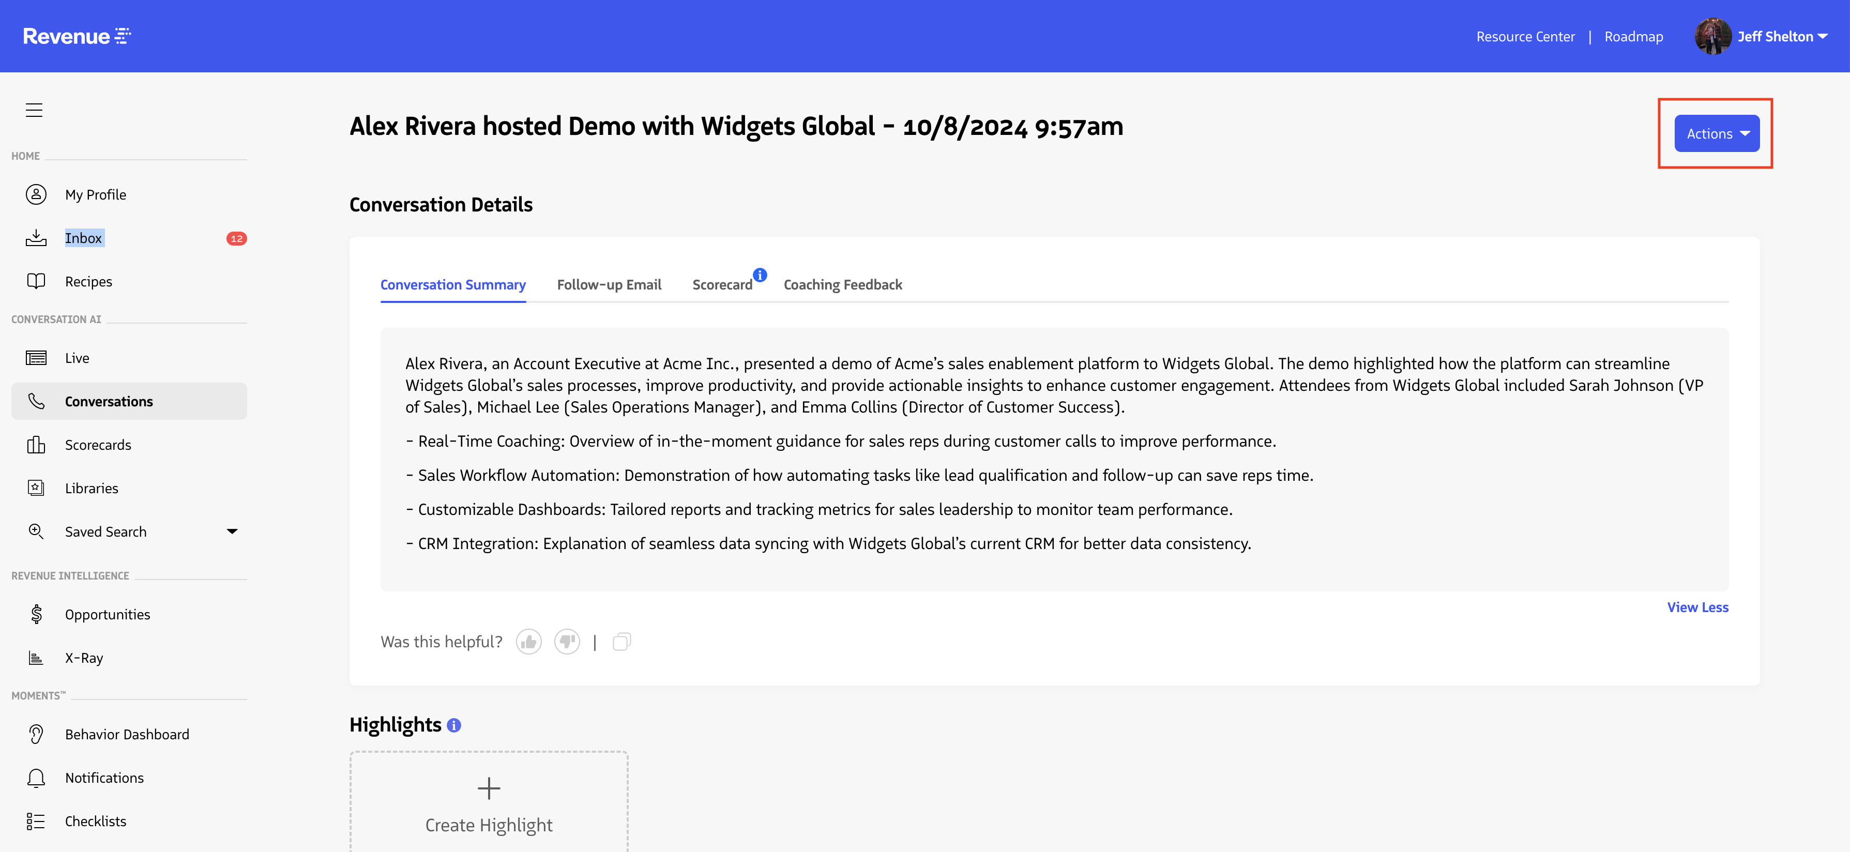Open the Scorecard tab
The width and height of the screenshot is (1850, 852).
tap(722, 284)
